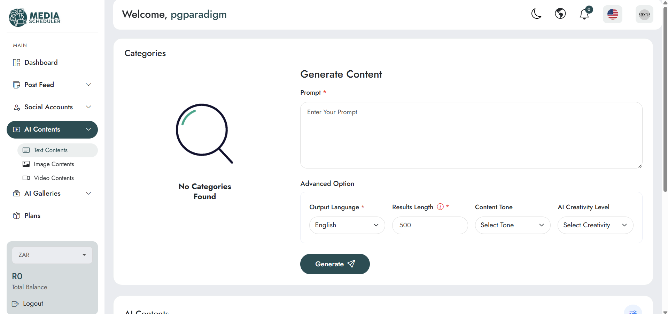The image size is (668, 314).
Task: Click the Logout link in the sidebar
Action: point(28,304)
